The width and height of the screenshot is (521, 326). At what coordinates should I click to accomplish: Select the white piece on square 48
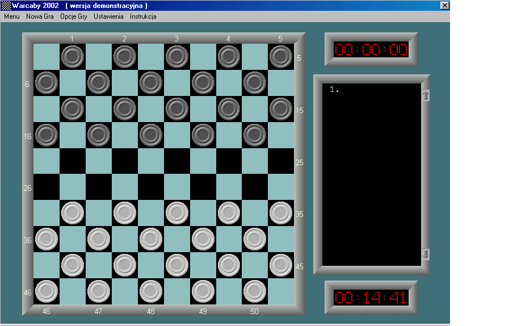point(151,291)
